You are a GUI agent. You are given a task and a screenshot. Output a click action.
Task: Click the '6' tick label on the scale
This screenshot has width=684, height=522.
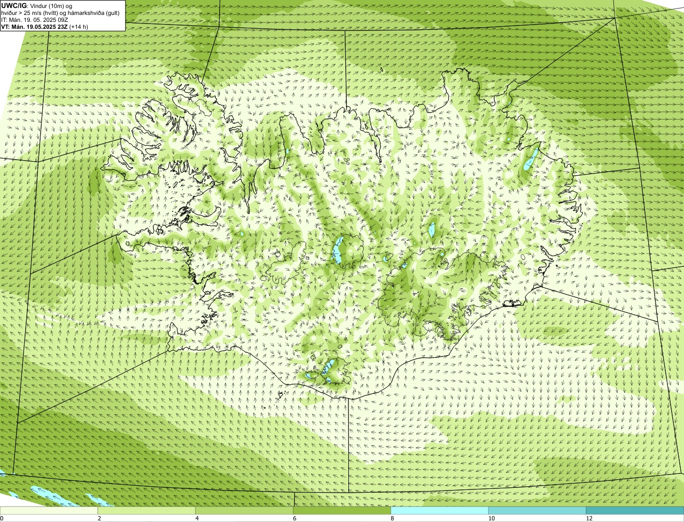coord(294,518)
